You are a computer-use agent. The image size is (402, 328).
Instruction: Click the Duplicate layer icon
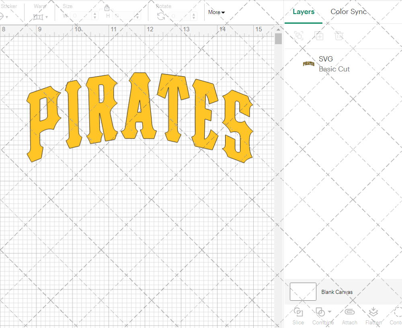[319, 36]
